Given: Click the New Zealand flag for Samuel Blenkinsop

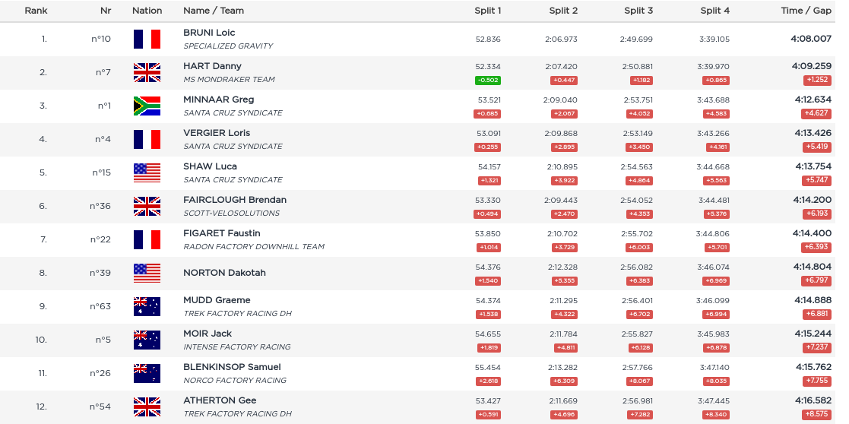Looking at the screenshot, I should click(x=147, y=373).
